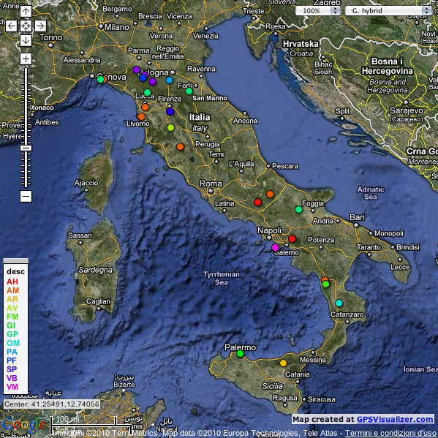Open the 100% opacity dropdown
Viewport: 438px width, 438px height.
[x=318, y=11]
